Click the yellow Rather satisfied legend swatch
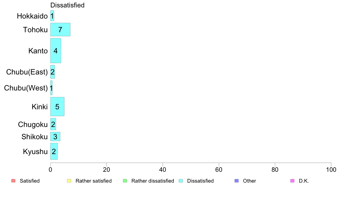The image size is (339, 210). coord(69,181)
